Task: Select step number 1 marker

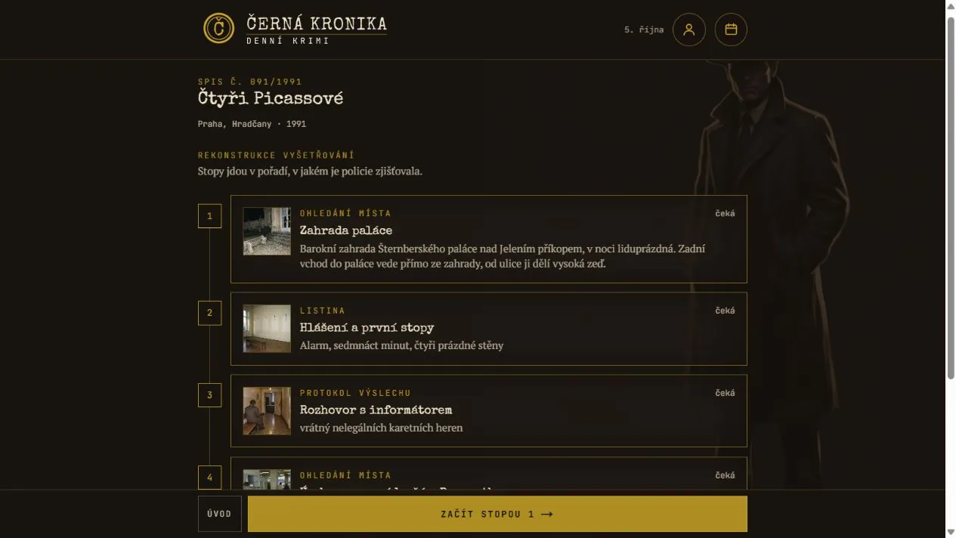Action: (x=209, y=216)
